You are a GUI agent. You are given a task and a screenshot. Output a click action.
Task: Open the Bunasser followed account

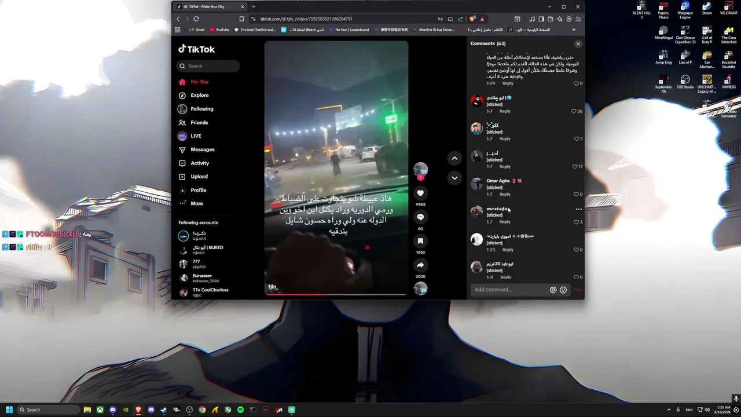click(200, 278)
